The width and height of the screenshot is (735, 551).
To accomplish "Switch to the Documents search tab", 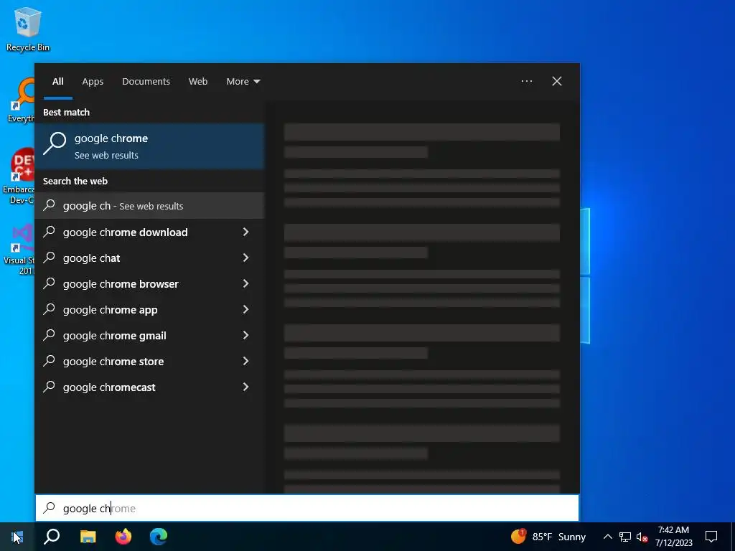I will coord(146,82).
